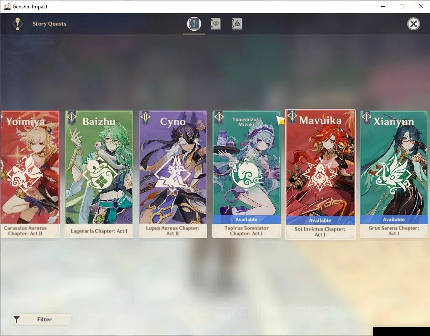The width and height of the screenshot is (430, 336).
Task: Click Available banner on Mizuki card
Action: click(246, 220)
